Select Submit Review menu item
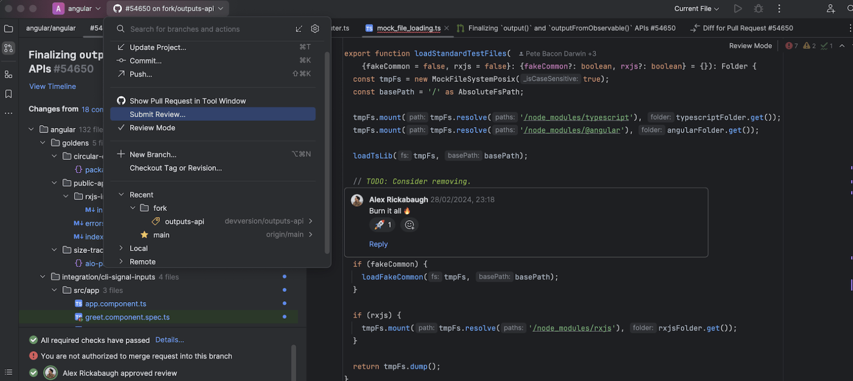The height and width of the screenshot is (381, 853). [x=157, y=114]
